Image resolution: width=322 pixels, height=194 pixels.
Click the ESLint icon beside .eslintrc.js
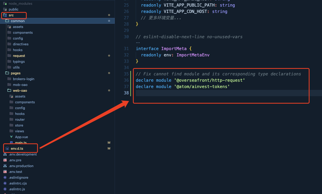[x=5, y=189]
